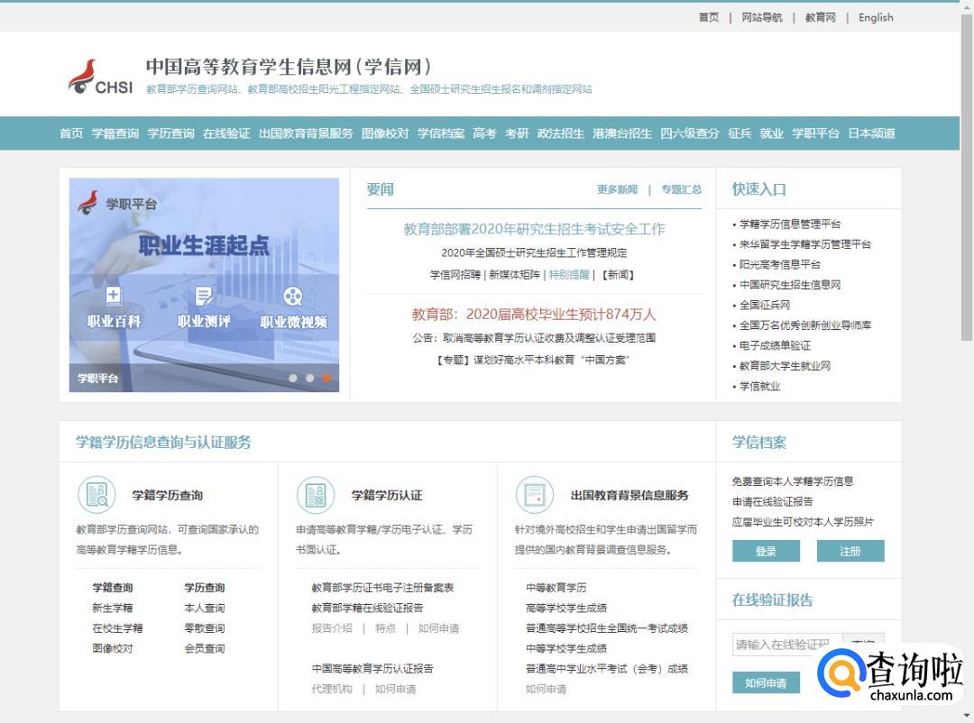Select the active orange carousel dot
The image size is (974, 723).
coord(326,378)
